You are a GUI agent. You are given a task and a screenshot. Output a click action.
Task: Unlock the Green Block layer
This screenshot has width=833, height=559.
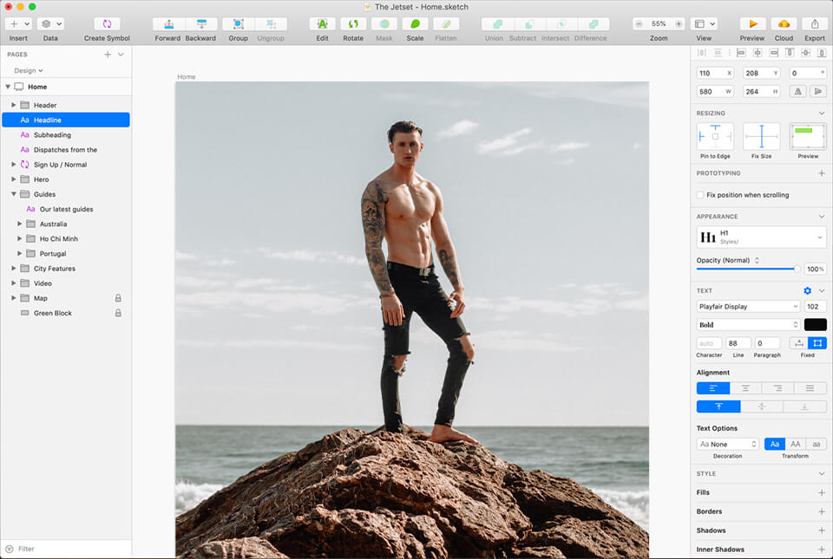click(x=118, y=313)
